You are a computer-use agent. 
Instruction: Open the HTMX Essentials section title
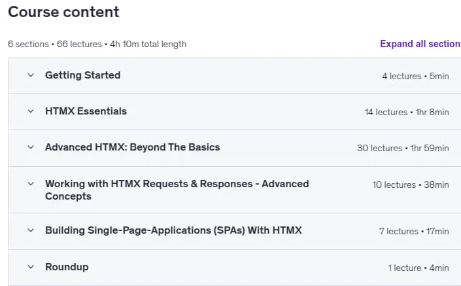pyautogui.click(x=86, y=111)
